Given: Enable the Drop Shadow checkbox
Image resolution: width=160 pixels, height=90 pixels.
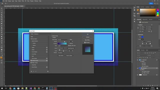Looking at the screenshot, I should point(31,67).
